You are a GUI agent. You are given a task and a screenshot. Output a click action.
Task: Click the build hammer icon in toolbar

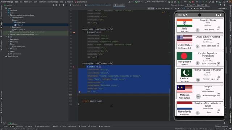tap(130, 2)
